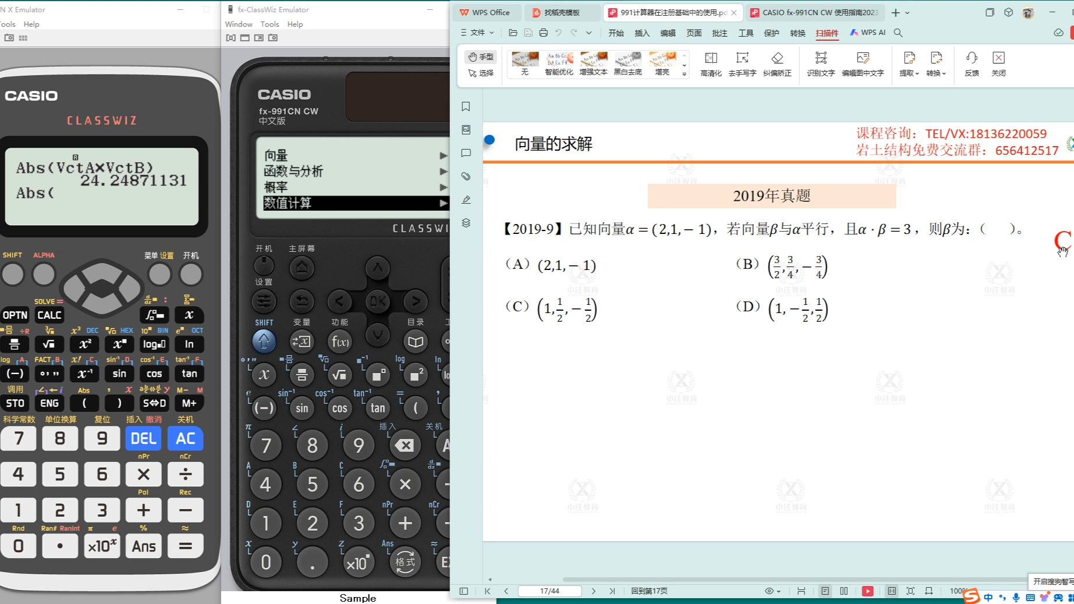Go to last page in WPS

[612, 591]
